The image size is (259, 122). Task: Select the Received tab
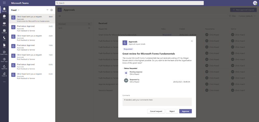74,24
